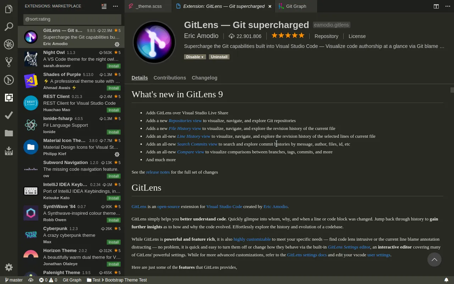Install the Ionide-fsharp extension
The image size is (454, 284).
[x=114, y=132]
